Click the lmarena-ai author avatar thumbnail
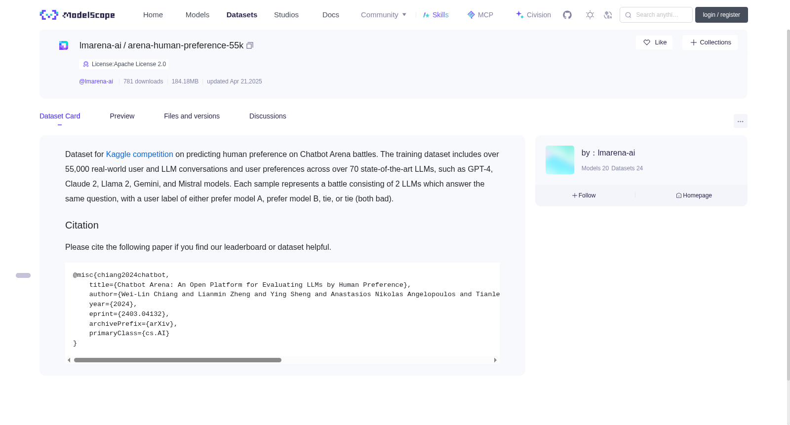 point(560,160)
